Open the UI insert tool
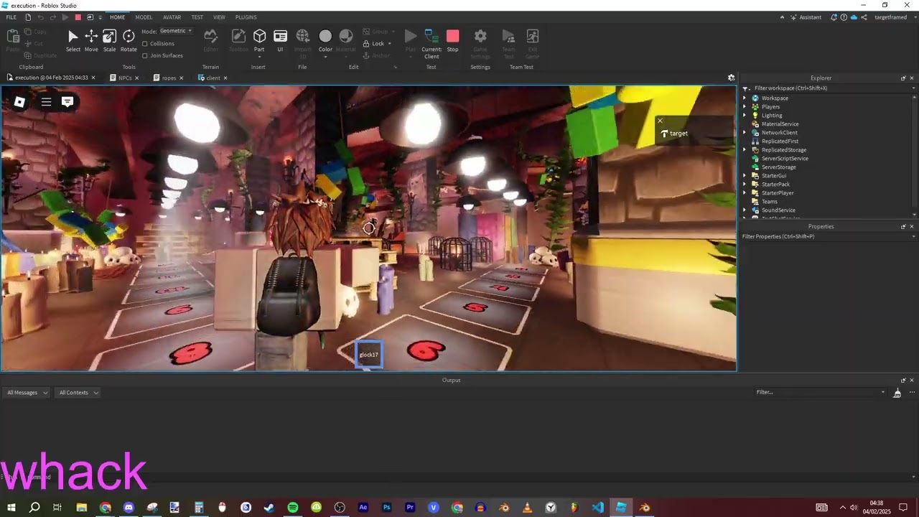This screenshot has width=919, height=517. click(280, 41)
